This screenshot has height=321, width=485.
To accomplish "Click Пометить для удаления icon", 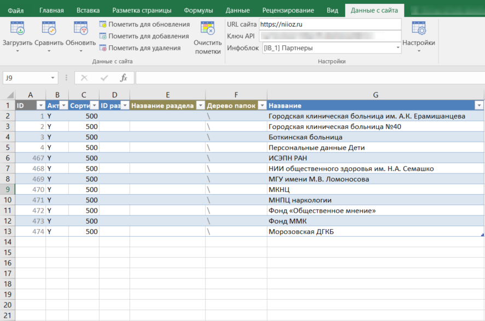I will click(103, 48).
